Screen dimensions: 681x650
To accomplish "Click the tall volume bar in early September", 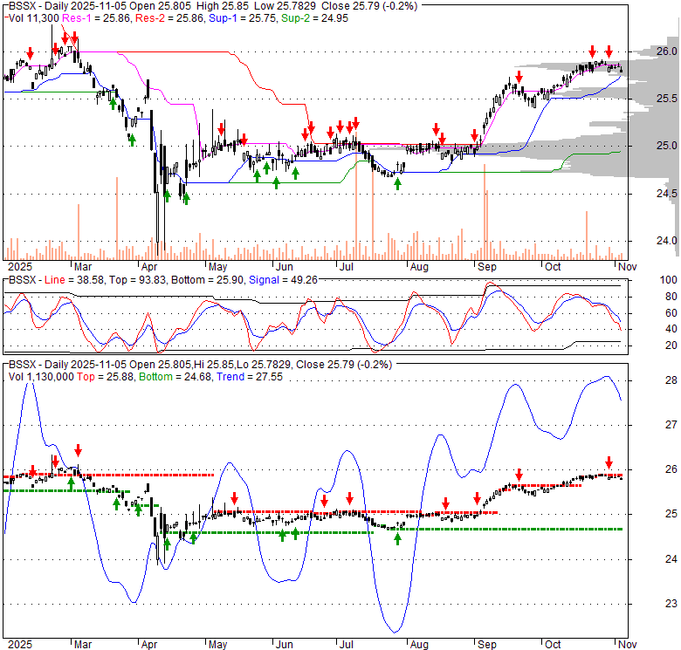I will click(485, 211).
